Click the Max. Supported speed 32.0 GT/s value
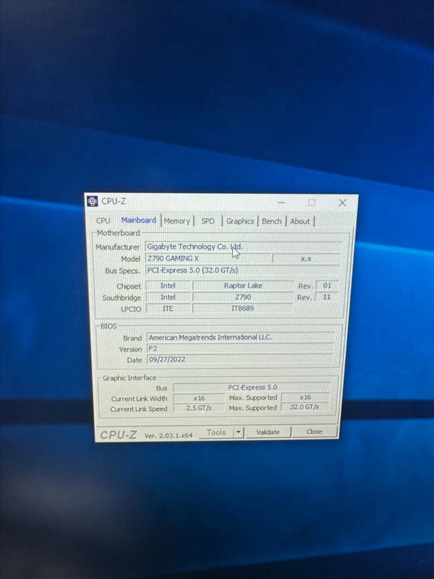The image size is (434, 579). tap(304, 407)
